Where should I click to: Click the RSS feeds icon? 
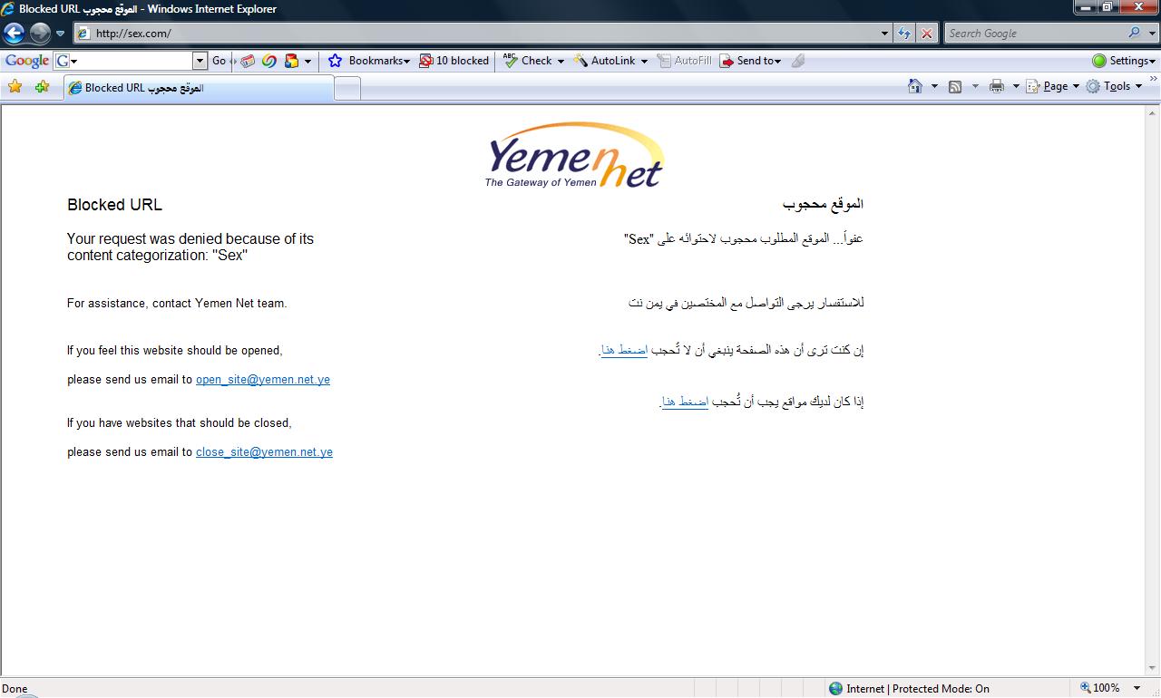955,86
